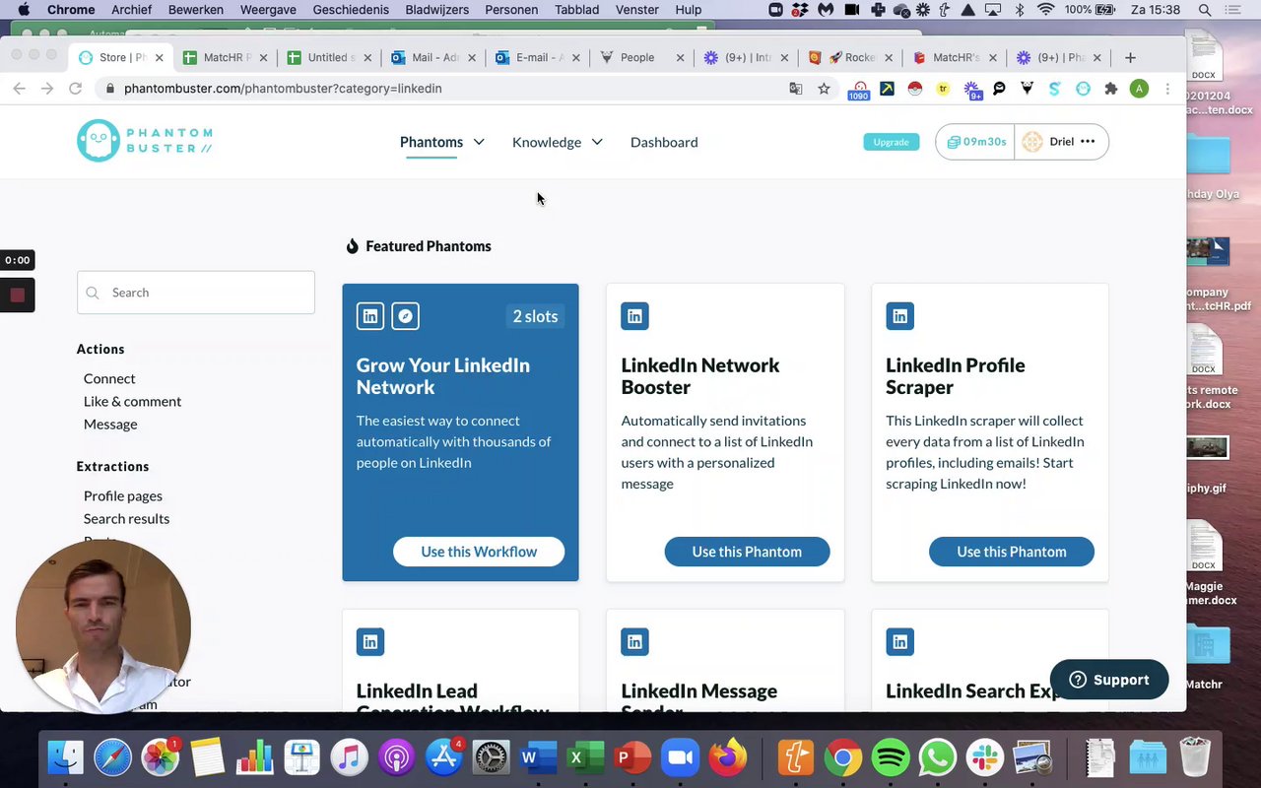Screen dimensions: 1261x788
Task: Click the extension icon with the 1090 badge
Action: [x=860, y=91]
